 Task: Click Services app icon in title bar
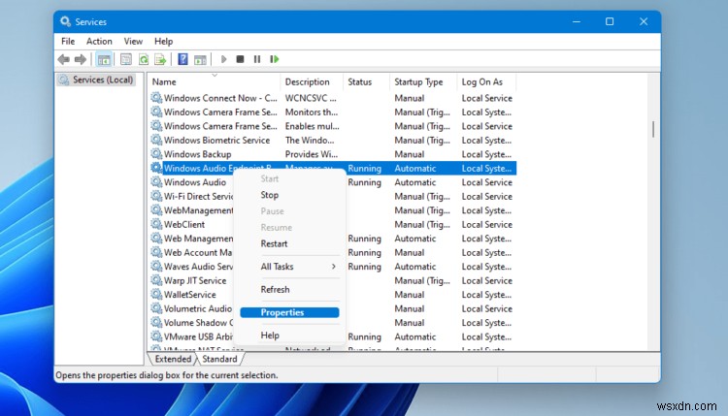click(x=65, y=21)
